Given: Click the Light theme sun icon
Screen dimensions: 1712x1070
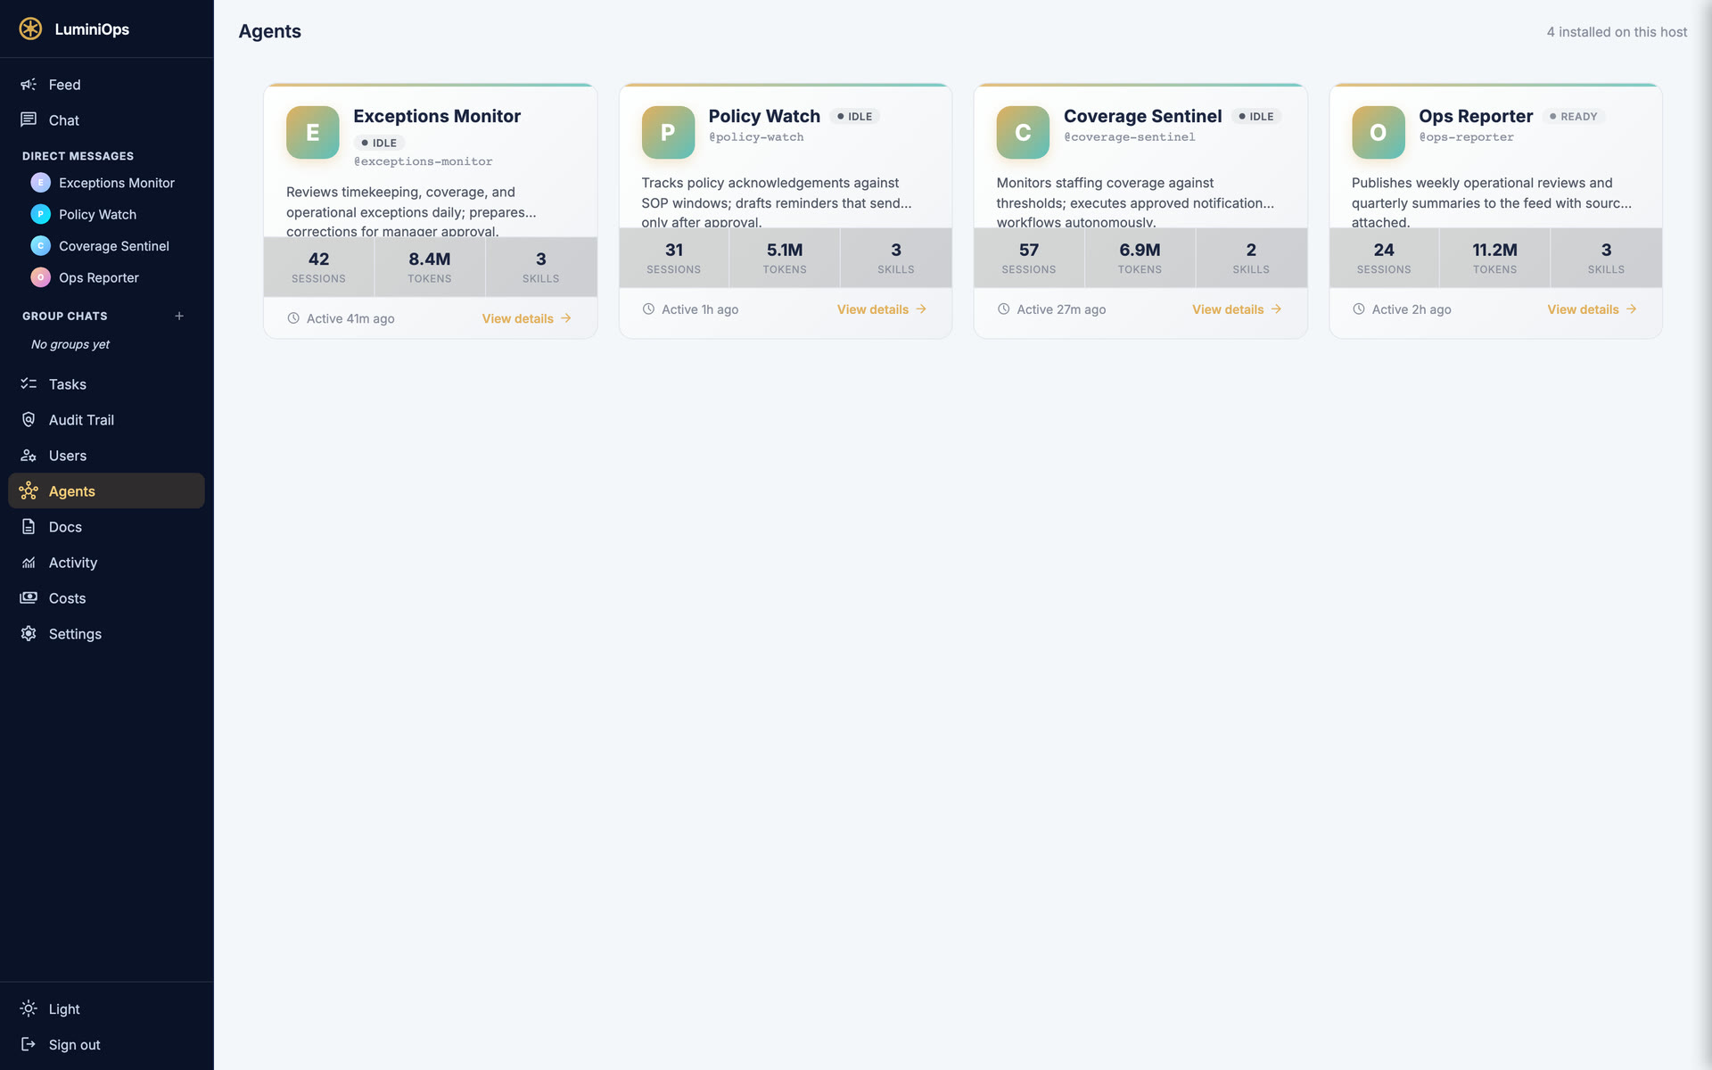Looking at the screenshot, I should [x=29, y=1008].
